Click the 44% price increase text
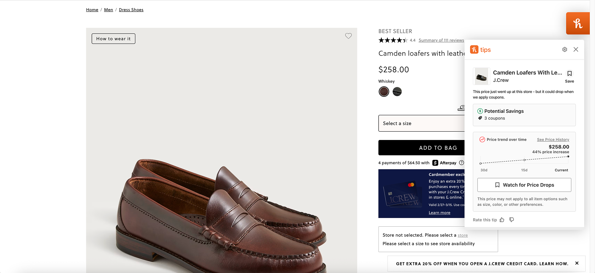The height and width of the screenshot is (273, 595). tap(550, 152)
